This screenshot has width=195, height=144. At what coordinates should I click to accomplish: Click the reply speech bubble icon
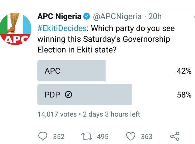(x=43, y=136)
